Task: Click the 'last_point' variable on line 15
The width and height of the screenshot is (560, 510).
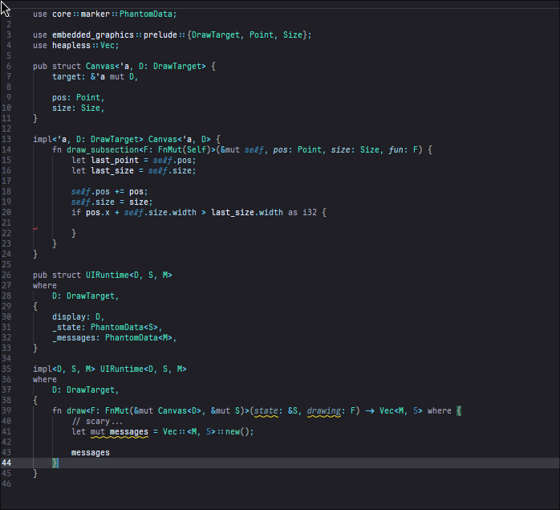Action: 115,160
